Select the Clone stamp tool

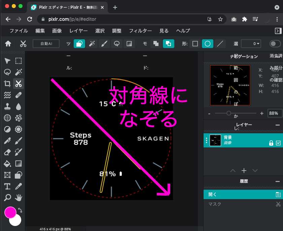tap(7, 106)
